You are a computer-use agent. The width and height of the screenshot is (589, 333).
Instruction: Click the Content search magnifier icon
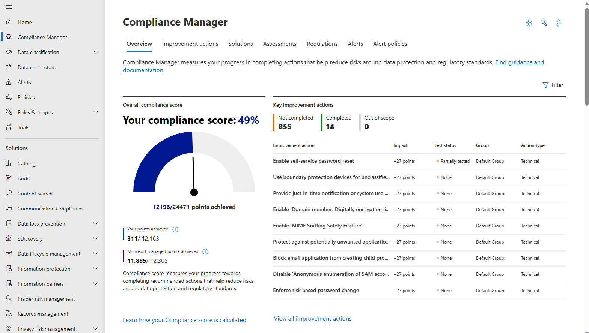coord(9,193)
